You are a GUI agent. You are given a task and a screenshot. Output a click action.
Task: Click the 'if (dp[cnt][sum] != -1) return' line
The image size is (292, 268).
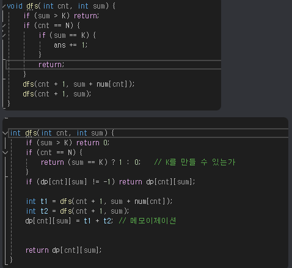111,182
